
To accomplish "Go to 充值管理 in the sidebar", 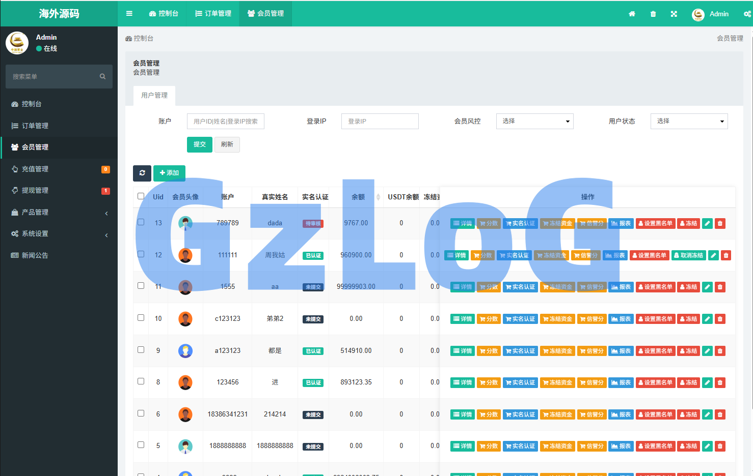I will (59, 169).
